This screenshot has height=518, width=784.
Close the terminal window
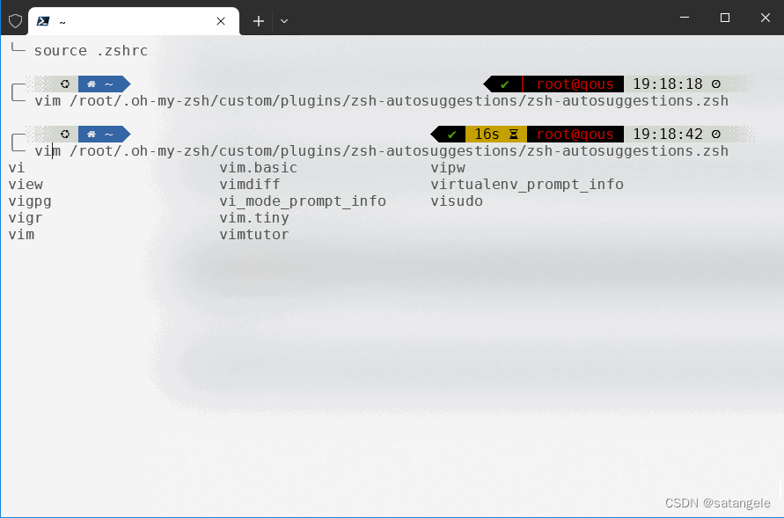[x=765, y=18]
